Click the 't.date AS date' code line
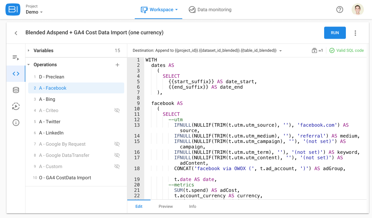The width and height of the screenshot is (372, 218). 196,179
